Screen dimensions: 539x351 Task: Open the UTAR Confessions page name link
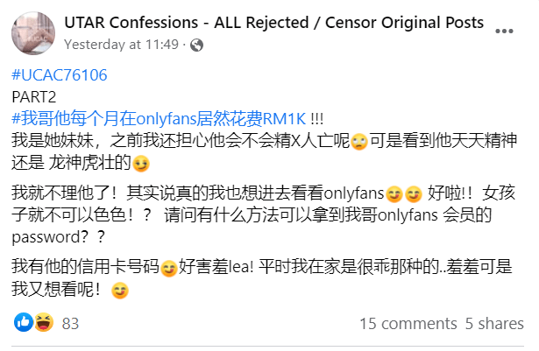(x=274, y=23)
